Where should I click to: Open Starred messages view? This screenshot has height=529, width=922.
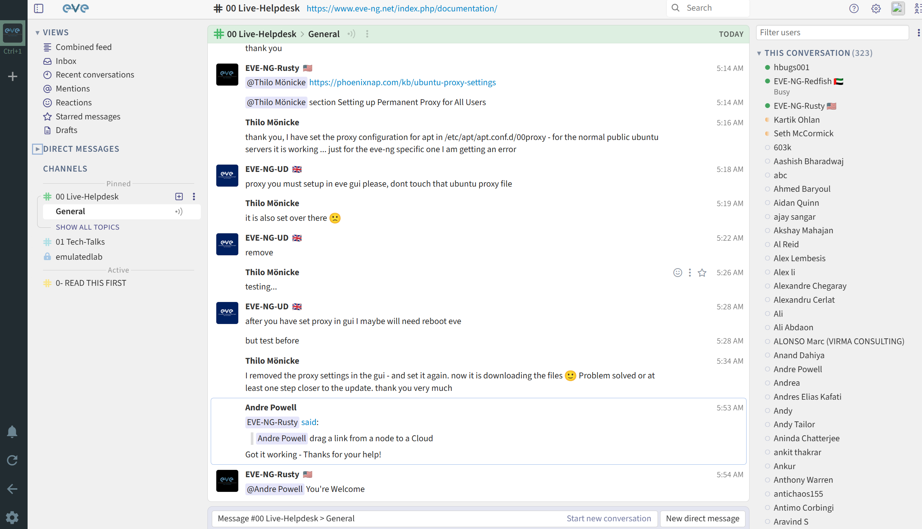pyautogui.click(x=88, y=116)
